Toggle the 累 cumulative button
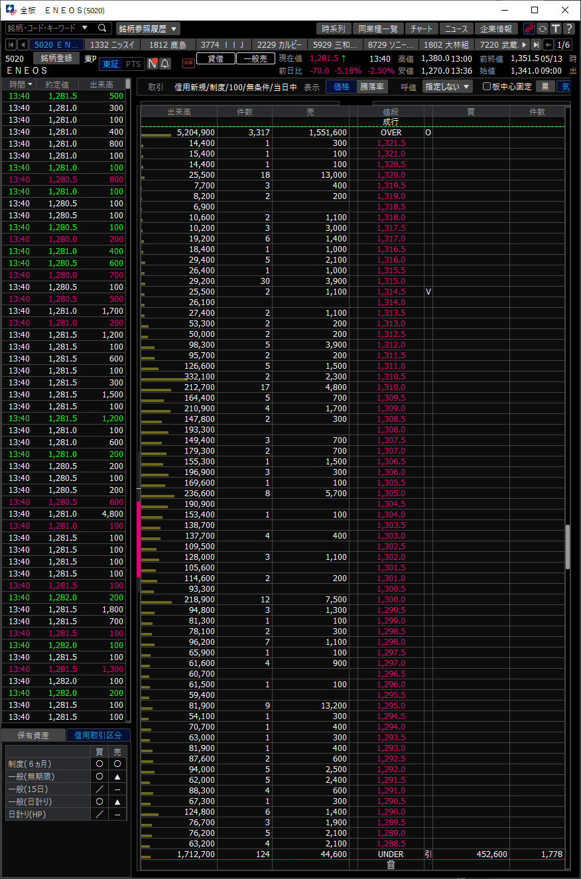This screenshot has height=879, width=581. click(545, 87)
